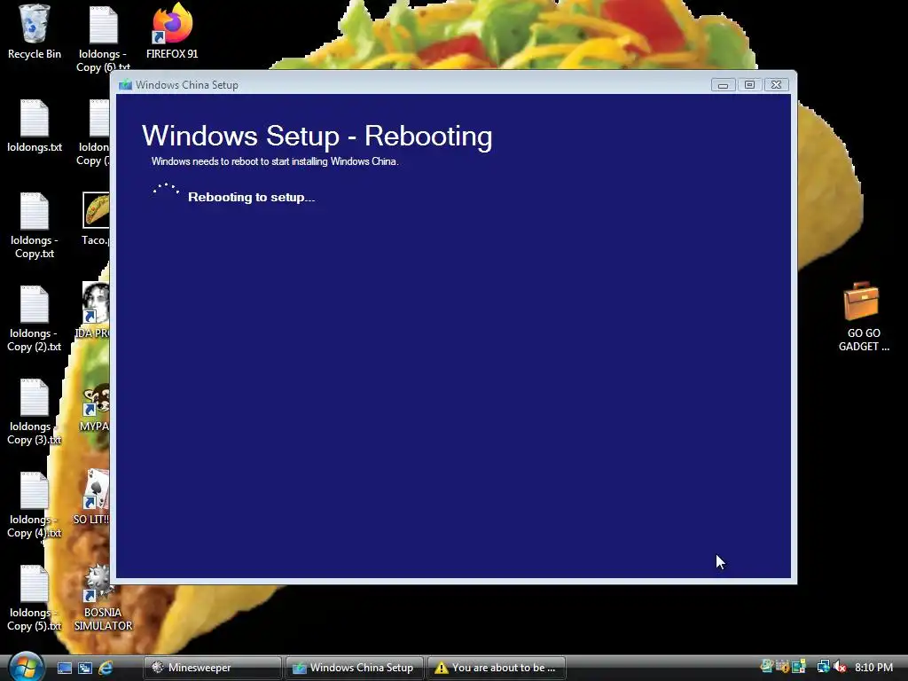
Task: Select loldongs - Copy (6).txt file
Action: 103,39
